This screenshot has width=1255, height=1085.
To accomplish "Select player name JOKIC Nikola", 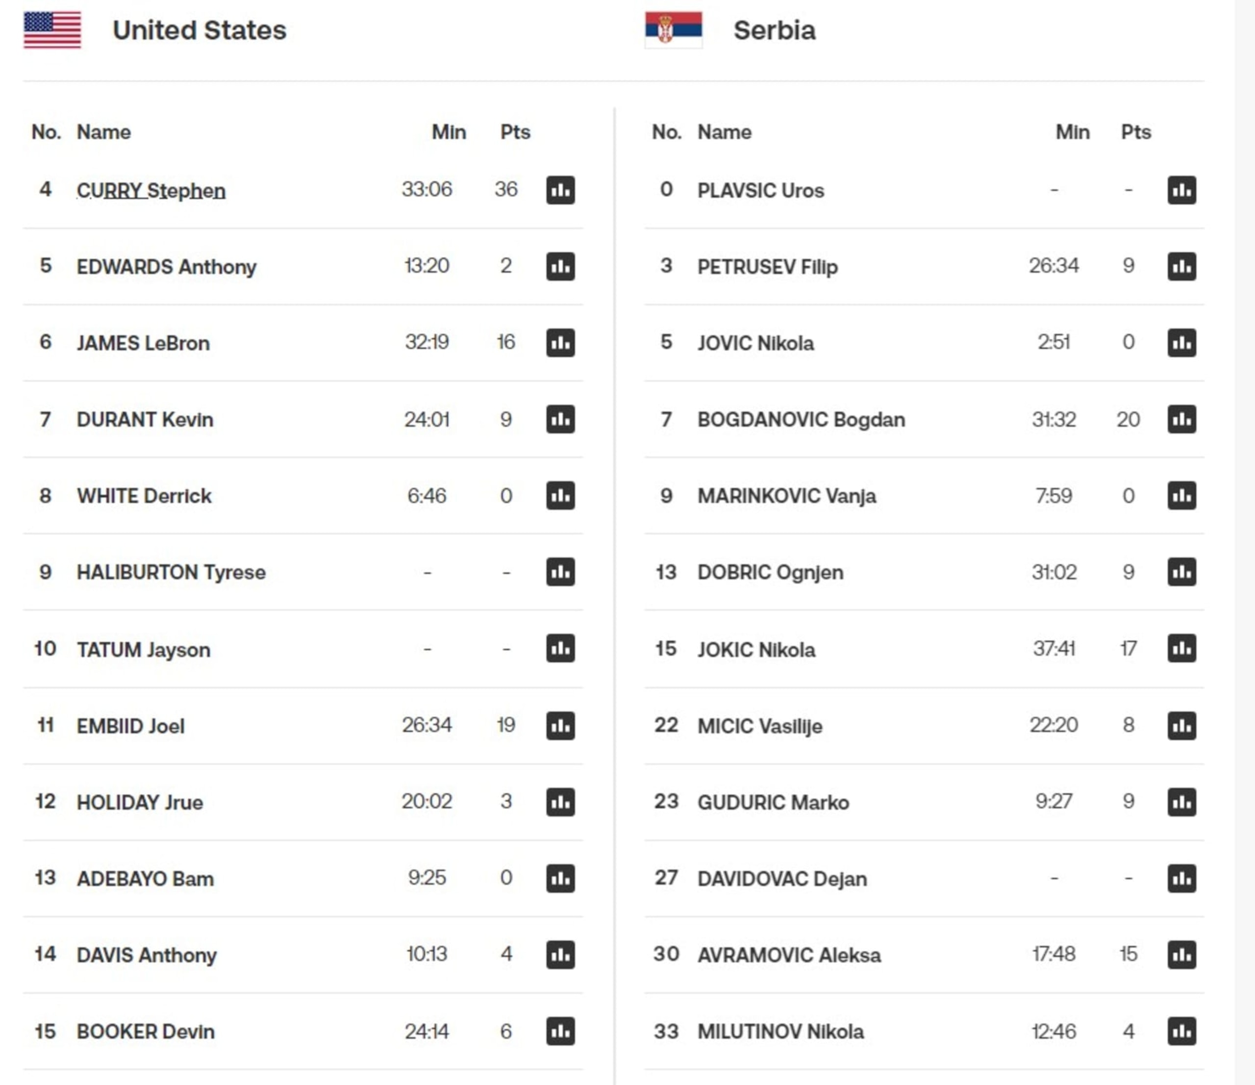I will (756, 650).
